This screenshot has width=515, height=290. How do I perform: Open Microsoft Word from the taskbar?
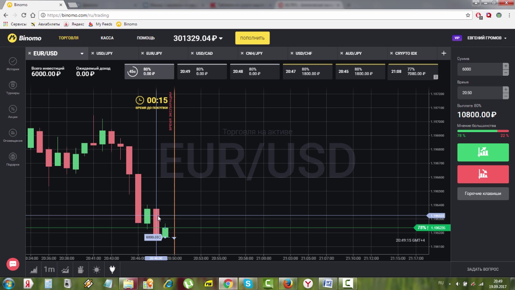point(327,284)
